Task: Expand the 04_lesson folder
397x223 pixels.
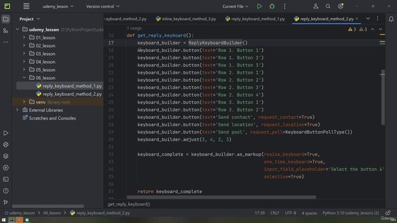Action: (x=24, y=62)
